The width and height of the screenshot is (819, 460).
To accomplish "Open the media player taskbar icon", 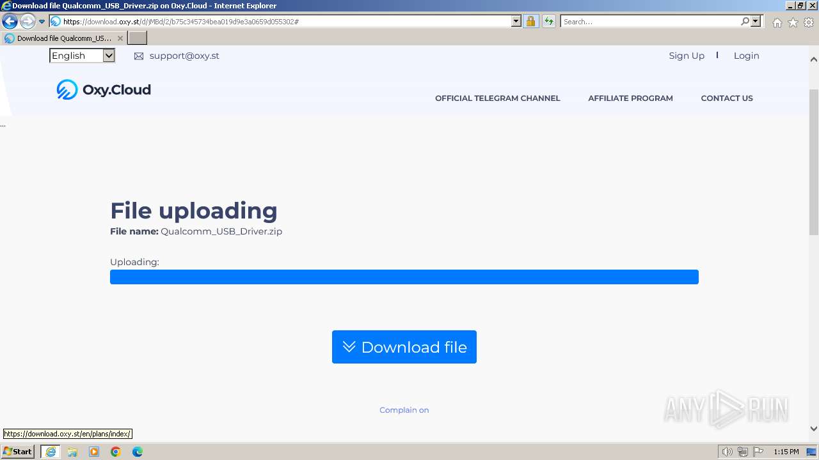I will 94,452.
